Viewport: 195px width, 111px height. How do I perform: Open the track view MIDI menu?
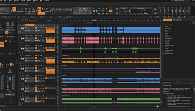[60, 17]
